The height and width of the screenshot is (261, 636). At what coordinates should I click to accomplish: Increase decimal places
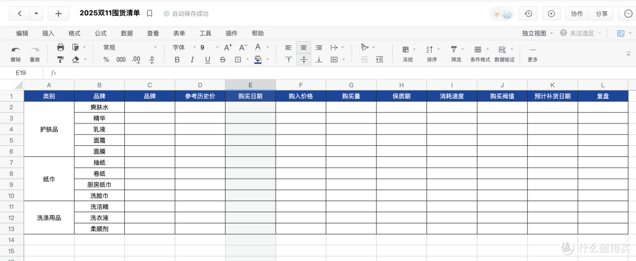coord(136,59)
